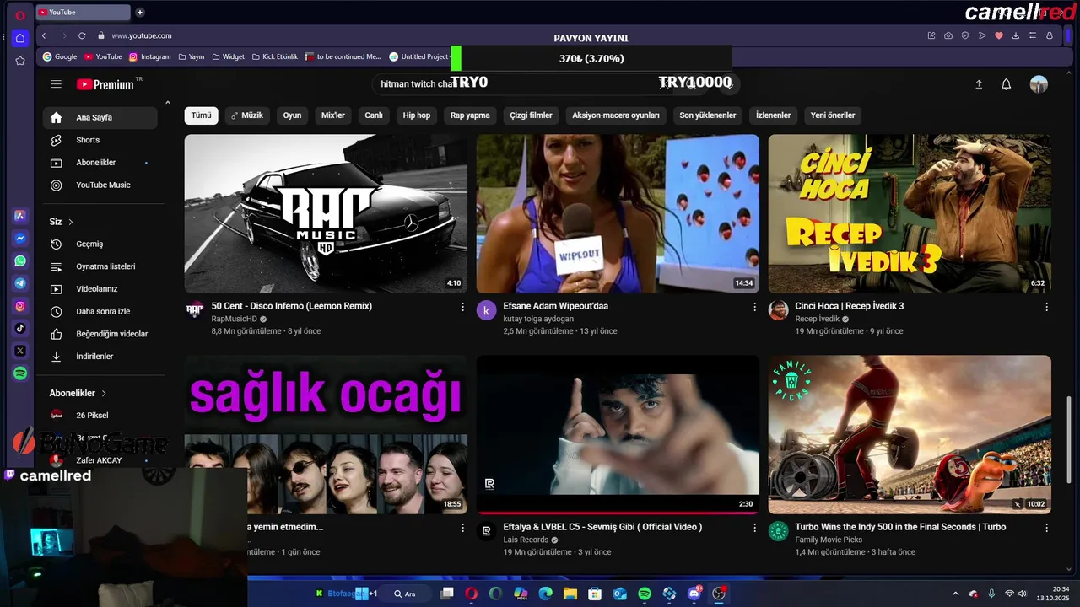Select the Mix'ler filter chip
The height and width of the screenshot is (607, 1080).
[x=333, y=115]
